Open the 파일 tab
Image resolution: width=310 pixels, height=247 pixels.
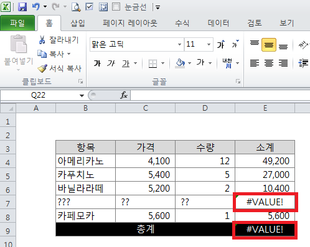[17, 23]
